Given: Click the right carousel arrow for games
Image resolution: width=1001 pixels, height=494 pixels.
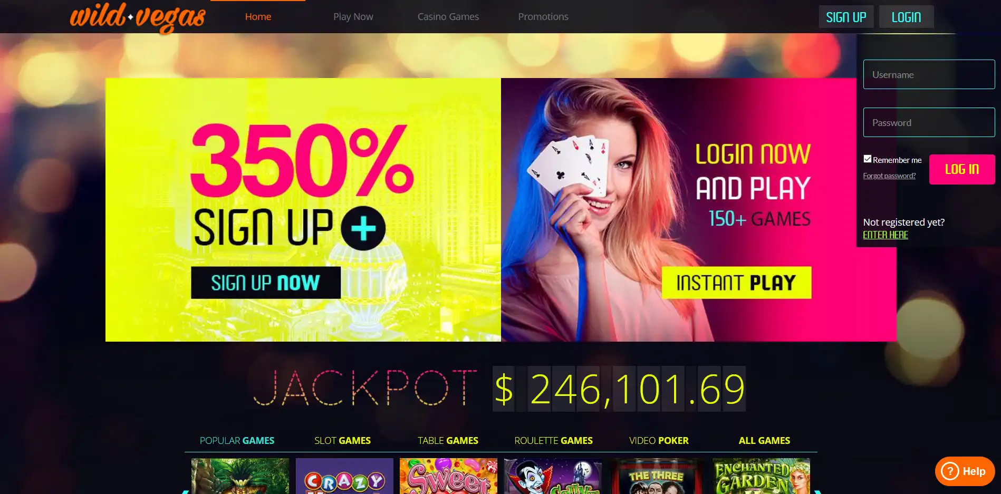Looking at the screenshot, I should (x=818, y=491).
